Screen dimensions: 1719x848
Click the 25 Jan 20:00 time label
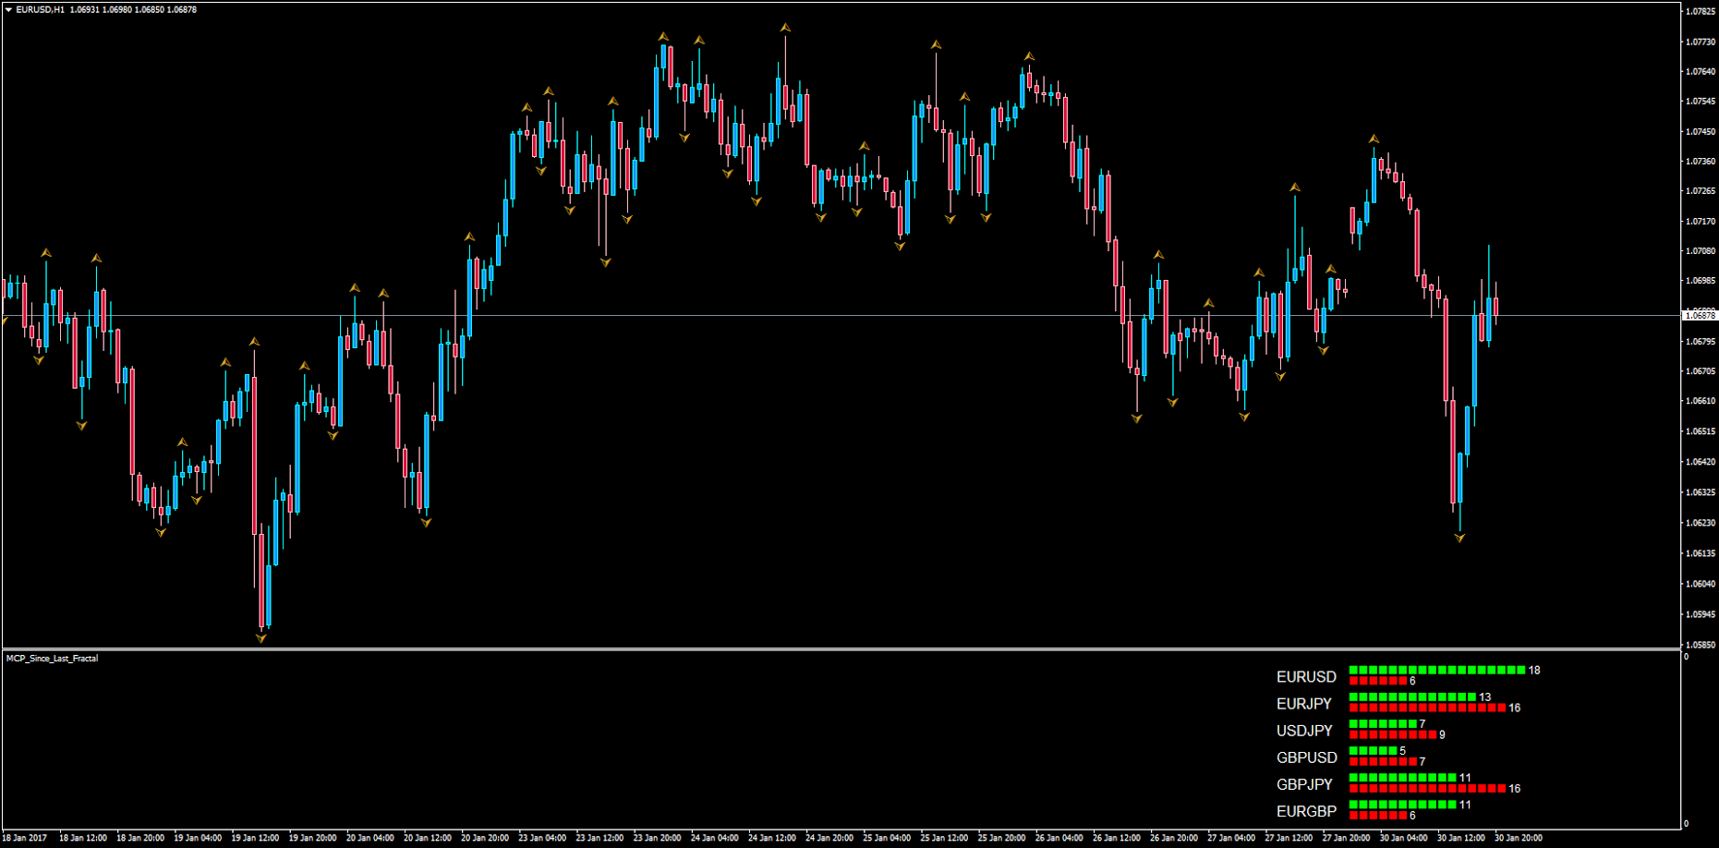coord(1002,838)
